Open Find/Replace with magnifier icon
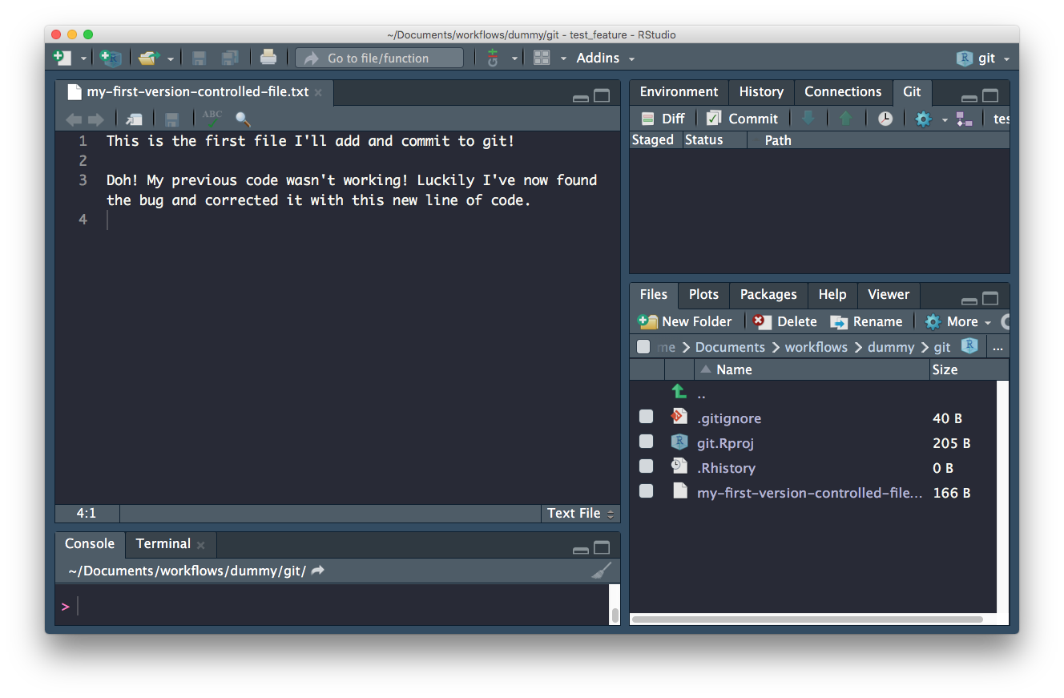 click(x=243, y=119)
